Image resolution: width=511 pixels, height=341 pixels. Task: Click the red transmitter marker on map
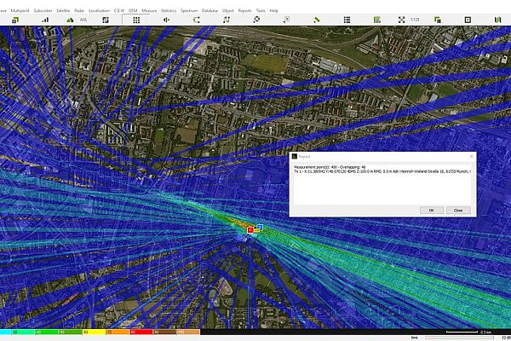[250, 229]
